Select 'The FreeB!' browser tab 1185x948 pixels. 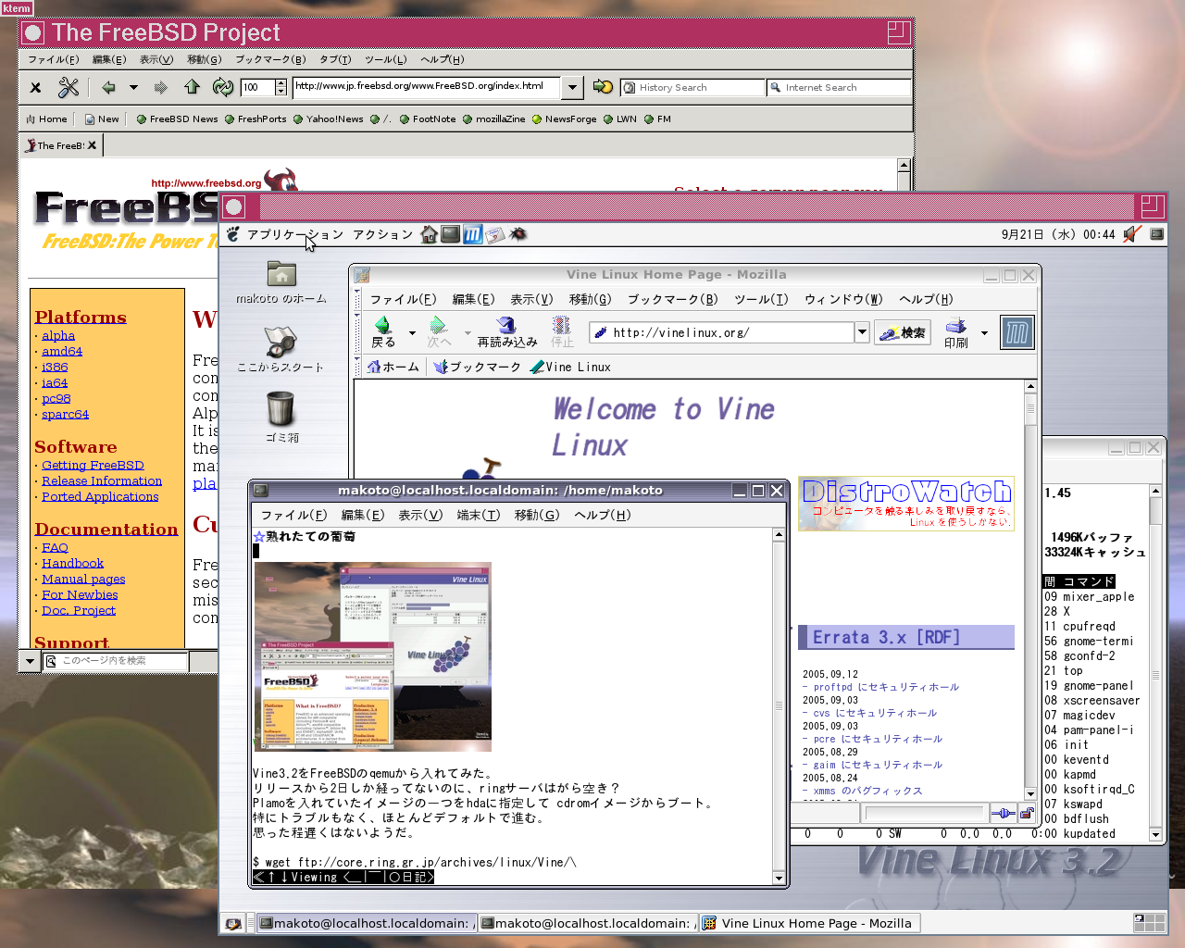(x=60, y=145)
